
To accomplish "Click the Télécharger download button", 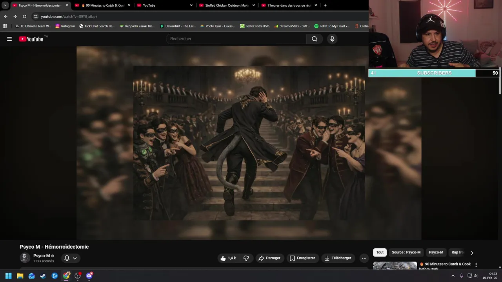I will click(338, 258).
